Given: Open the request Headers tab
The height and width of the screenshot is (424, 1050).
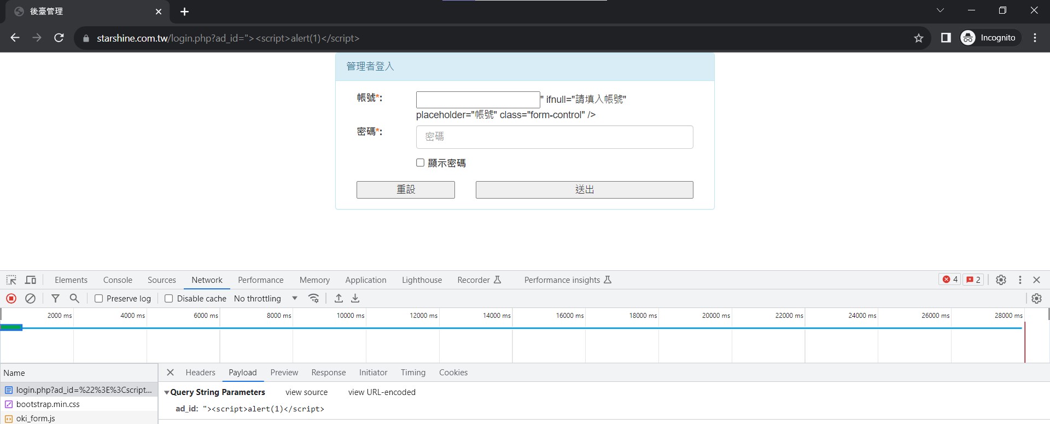Looking at the screenshot, I should click(x=201, y=373).
